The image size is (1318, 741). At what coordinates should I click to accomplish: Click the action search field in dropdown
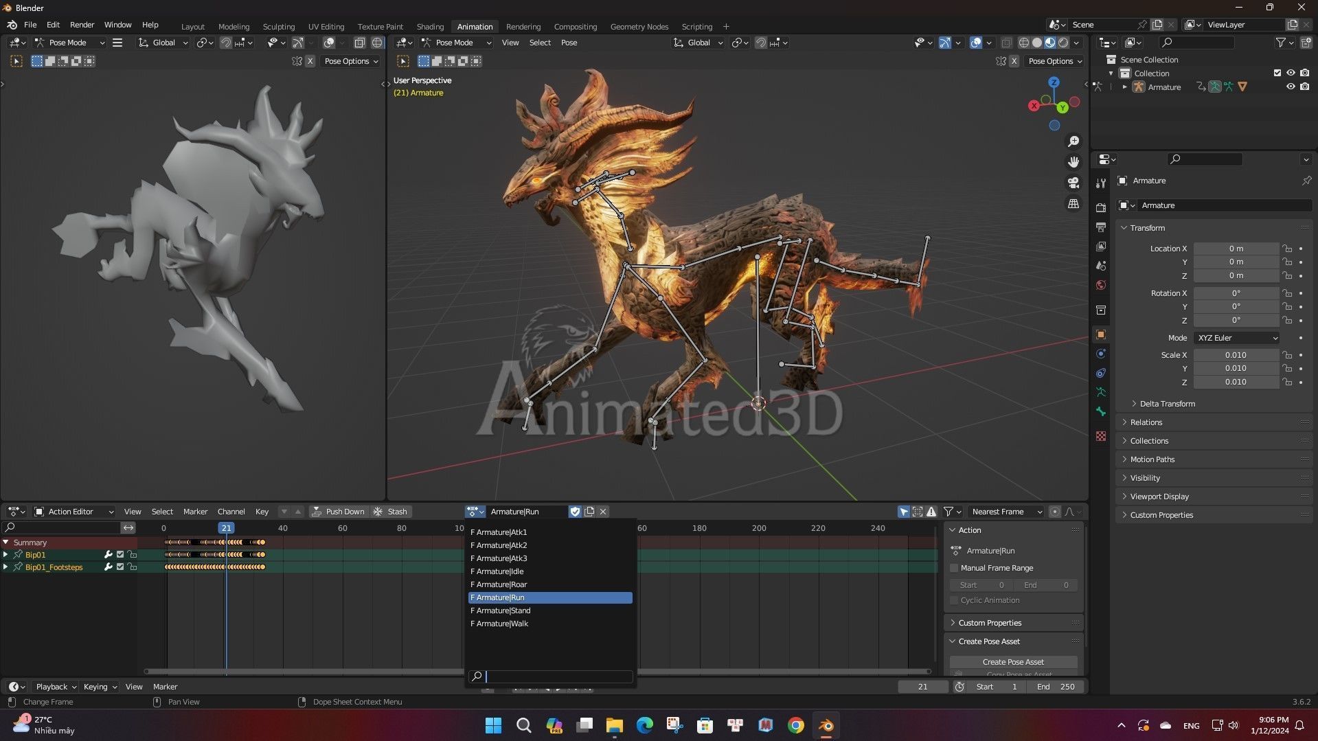pos(550,676)
